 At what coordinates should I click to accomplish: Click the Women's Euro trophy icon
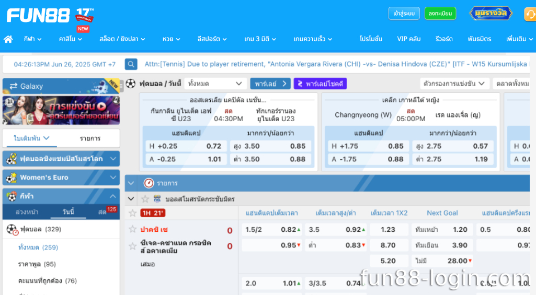[x=12, y=177]
